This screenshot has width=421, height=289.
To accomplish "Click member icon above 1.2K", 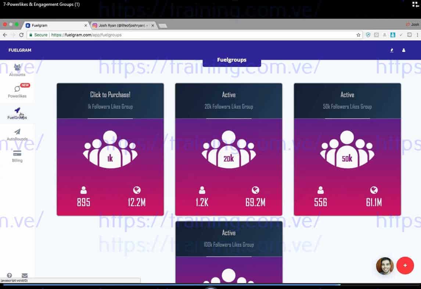I will (x=202, y=190).
